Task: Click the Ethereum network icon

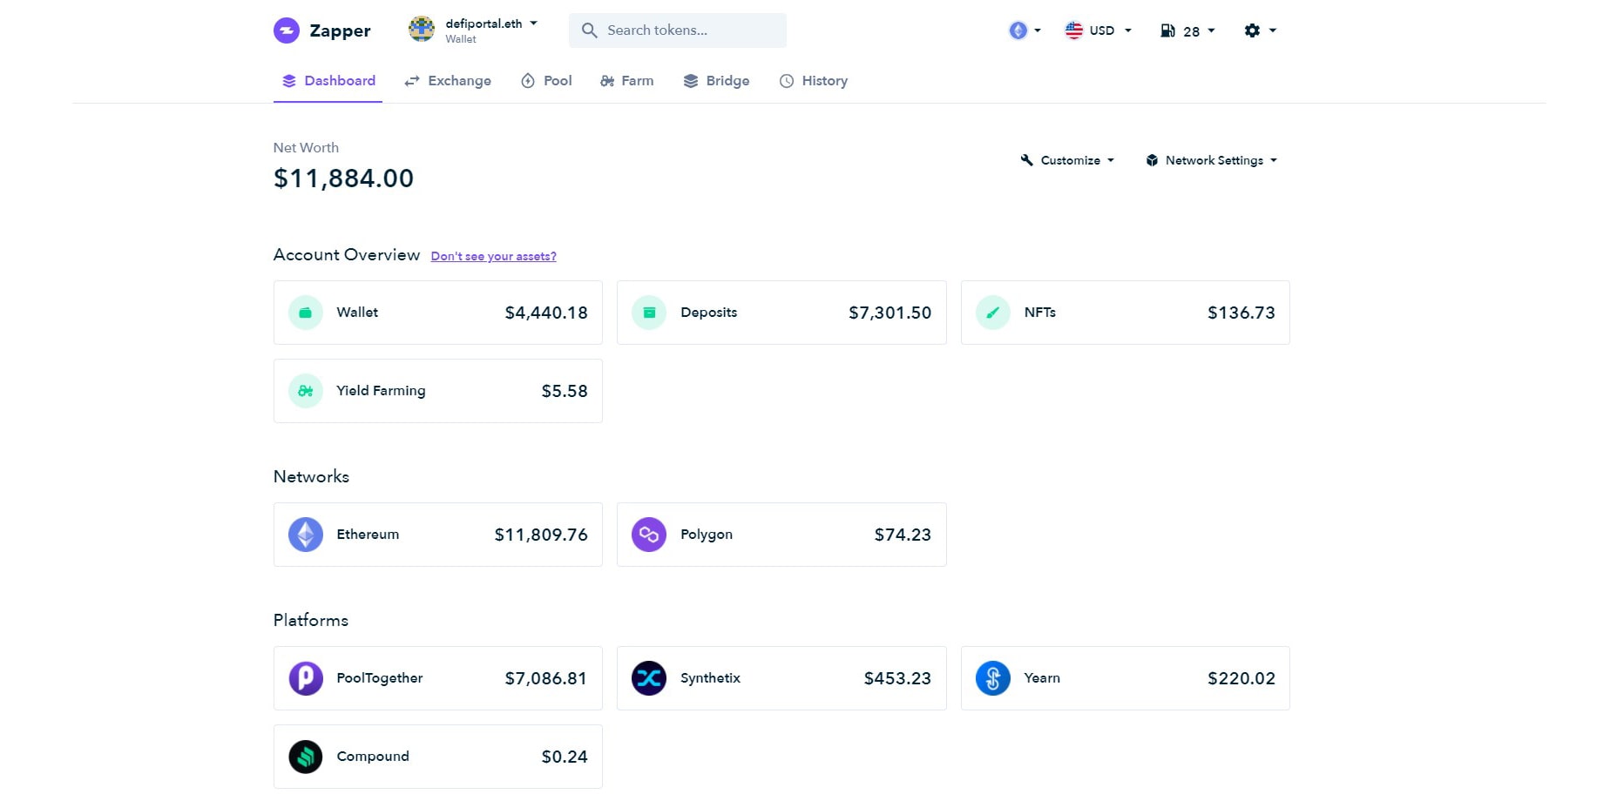Action: pos(305,534)
